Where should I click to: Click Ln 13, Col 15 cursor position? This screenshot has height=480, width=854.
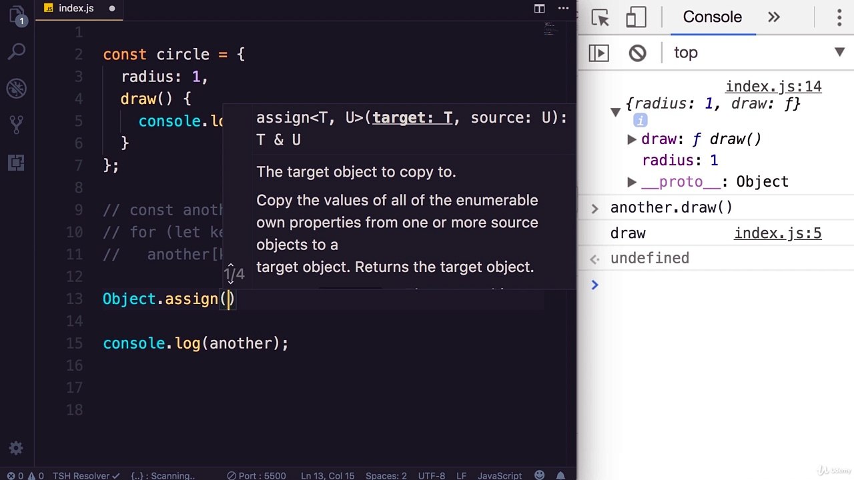click(327, 475)
